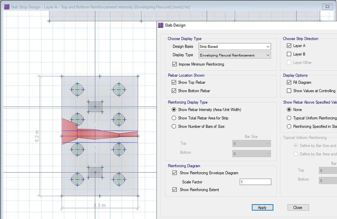Click the Apply button
Screen dimensions: 337x219
point(262,207)
